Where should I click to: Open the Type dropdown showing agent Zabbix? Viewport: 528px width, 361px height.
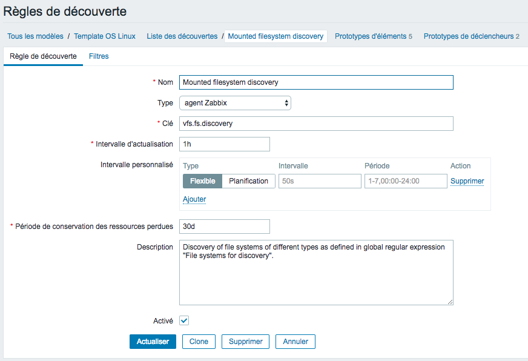pyautogui.click(x=235, y=103)
